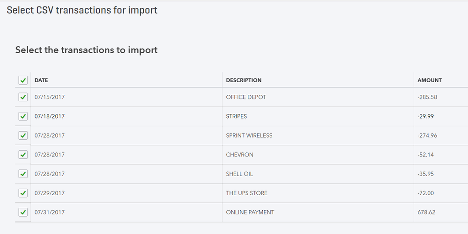Viewport: 468px width, 234px height.
Task: Select the 678.62 online payment amount
Action: (x=426, y=212)
